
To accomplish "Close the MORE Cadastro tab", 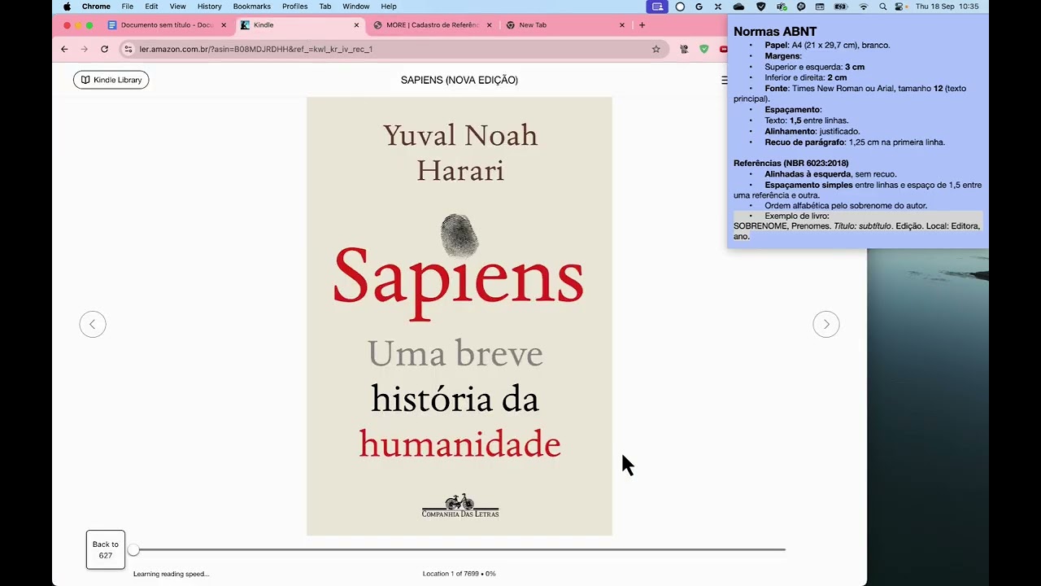I will (x=489, y=25).
